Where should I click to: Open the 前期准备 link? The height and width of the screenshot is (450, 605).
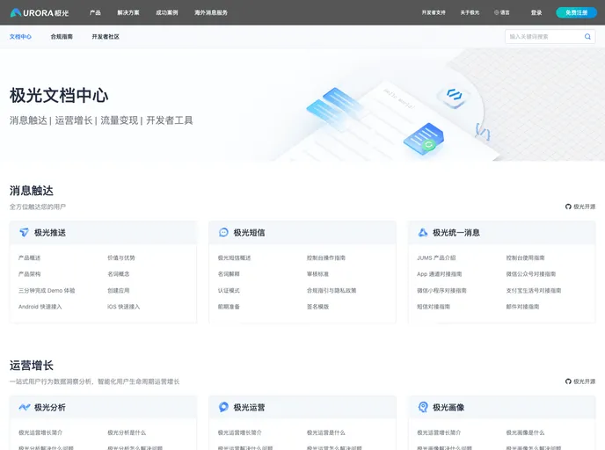click(x=229, y=307)
